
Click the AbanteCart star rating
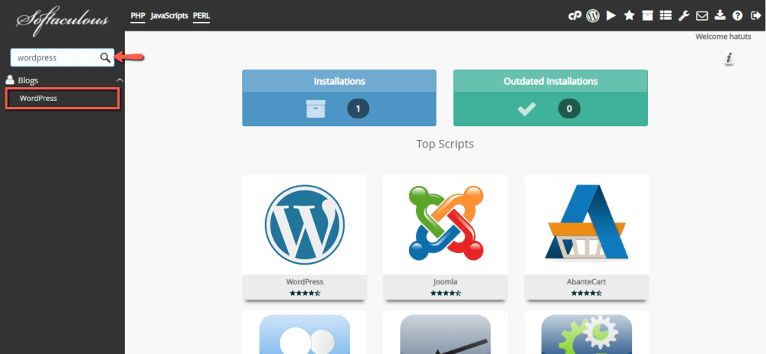coord(586,293)
